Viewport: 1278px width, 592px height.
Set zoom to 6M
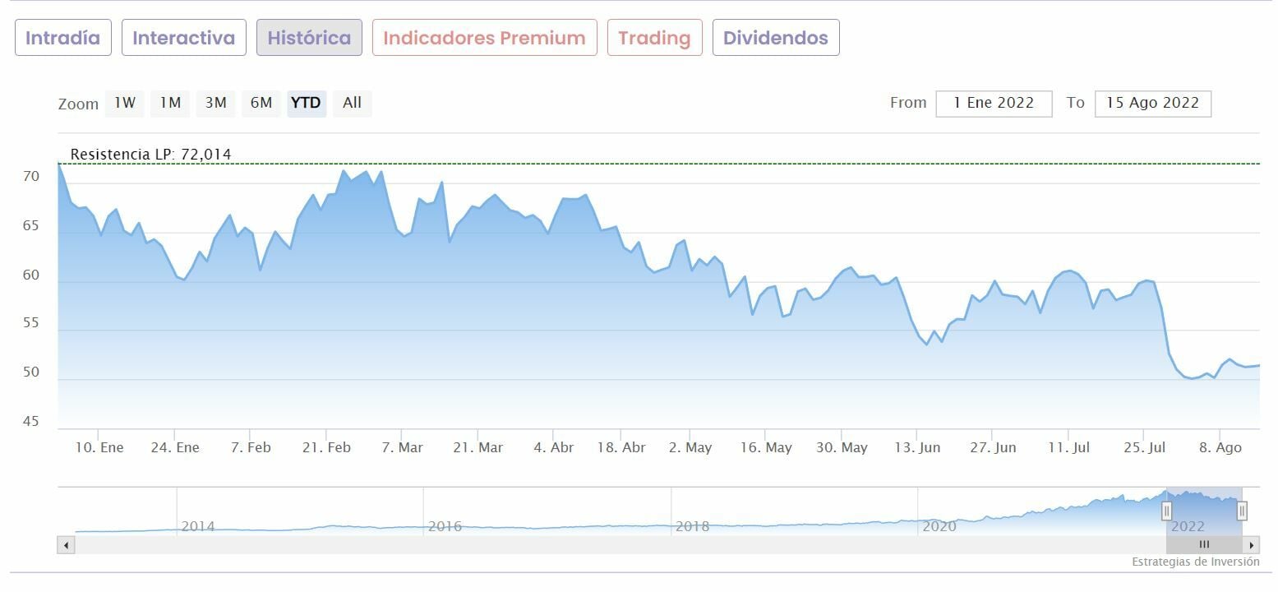261,103
